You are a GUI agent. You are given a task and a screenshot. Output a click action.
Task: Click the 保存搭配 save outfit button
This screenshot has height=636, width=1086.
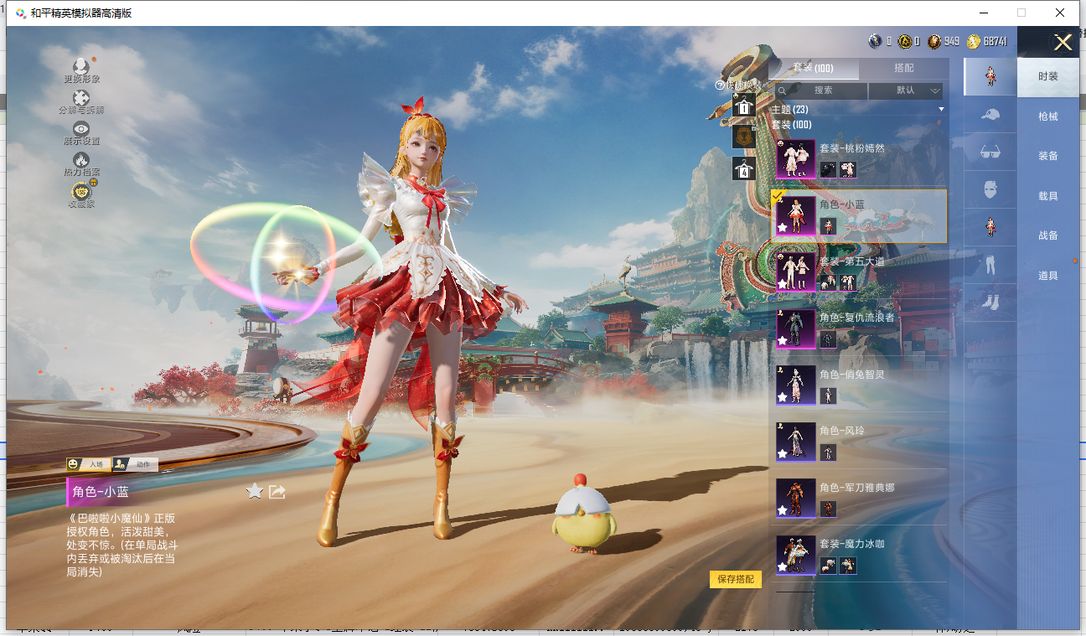coord(736,579)
